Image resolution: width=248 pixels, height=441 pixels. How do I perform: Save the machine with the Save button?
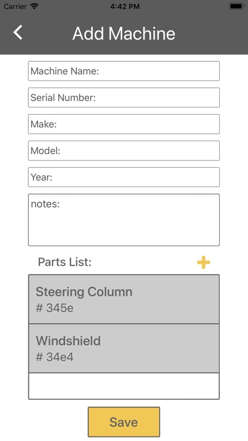pyautogui.click(x=124, y=422)
